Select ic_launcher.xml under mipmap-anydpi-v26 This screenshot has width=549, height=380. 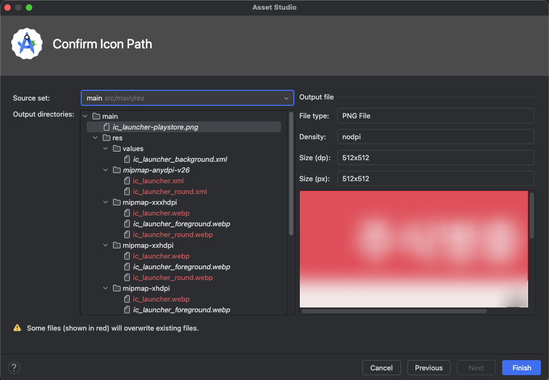(x=158, y=181)
